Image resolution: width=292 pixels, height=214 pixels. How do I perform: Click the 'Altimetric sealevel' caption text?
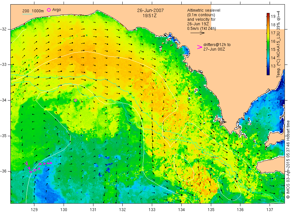(x=204, y=10)
